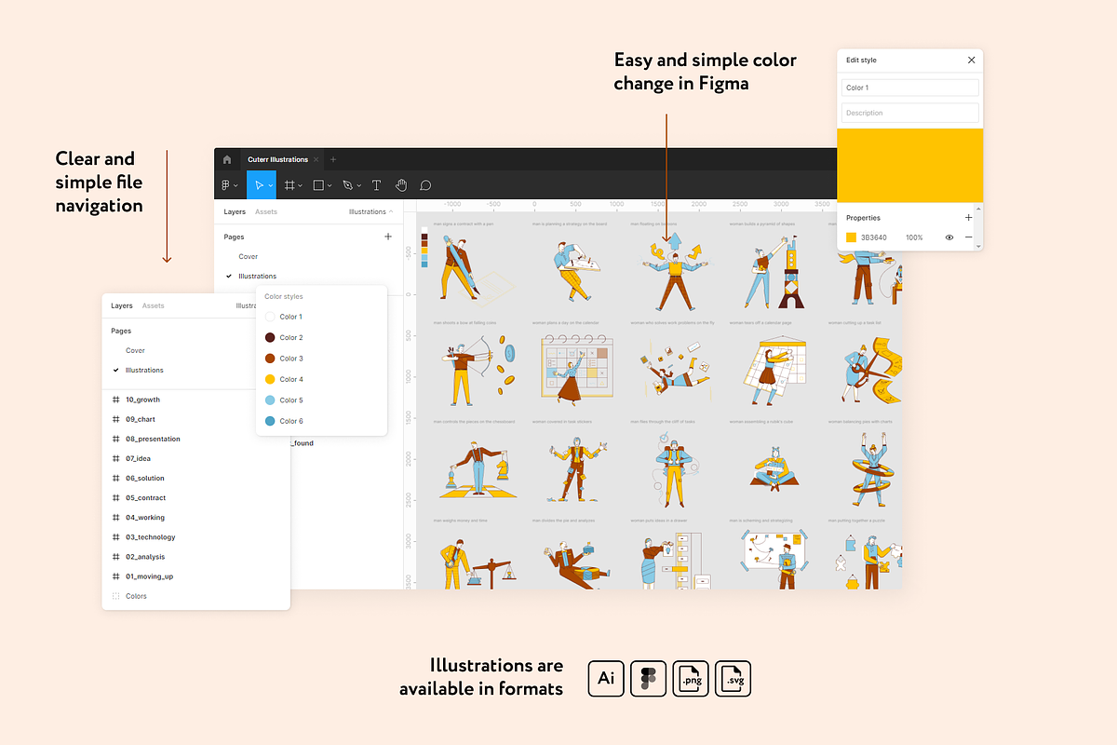Select Color 6 style in list
The image size is (1117, 745).
point(290,421)
